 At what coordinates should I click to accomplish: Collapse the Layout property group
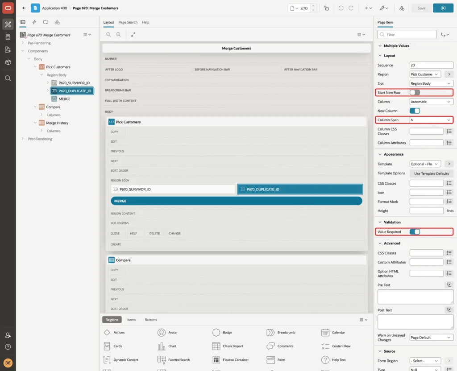(380, 56)
